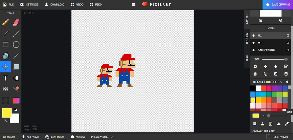This screenshot has height=140, width=293.
Task: Toggle visibility of M2 layer
Action: pos(253,35)
